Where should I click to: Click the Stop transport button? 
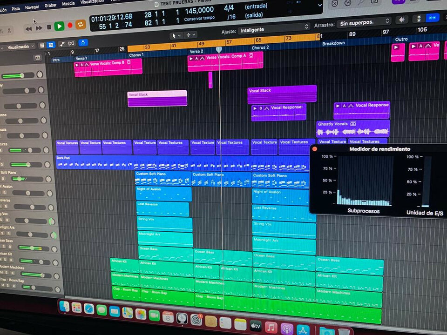[49, 27]
